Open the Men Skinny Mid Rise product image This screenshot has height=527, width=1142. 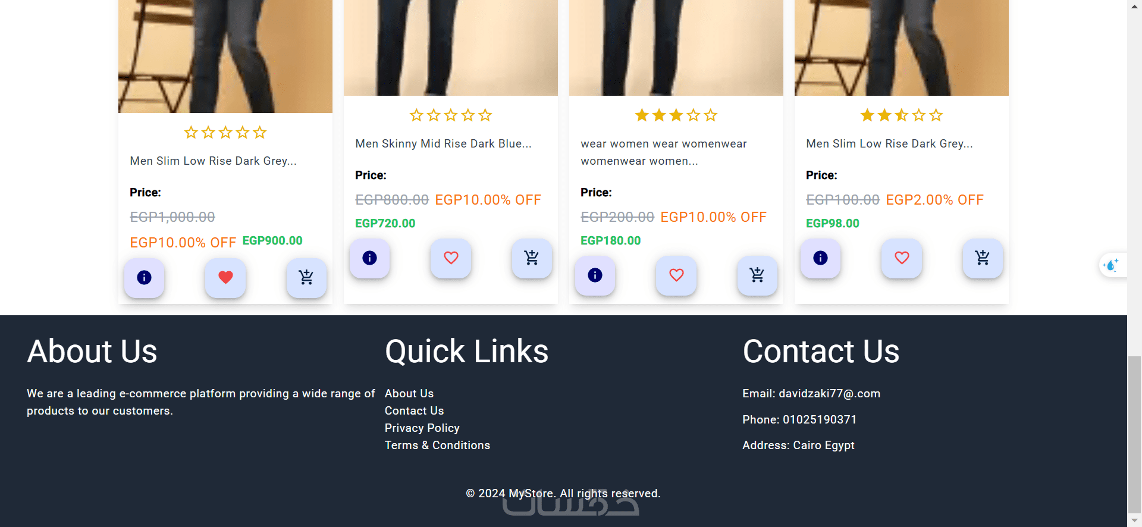[451, 48]
